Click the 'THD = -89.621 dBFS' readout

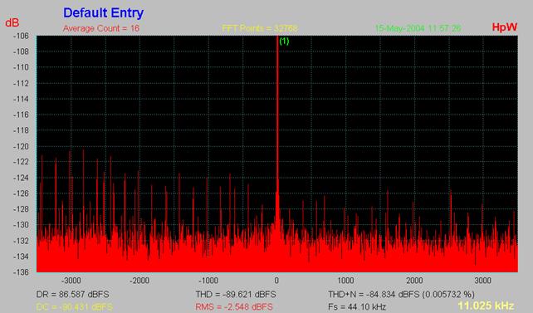click(236, 294)
